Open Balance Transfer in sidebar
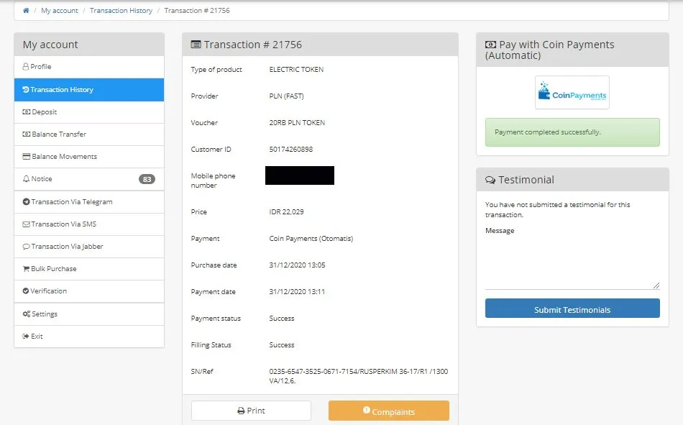The width and height of the screenshot is (683, 425). tap(89, 134)
